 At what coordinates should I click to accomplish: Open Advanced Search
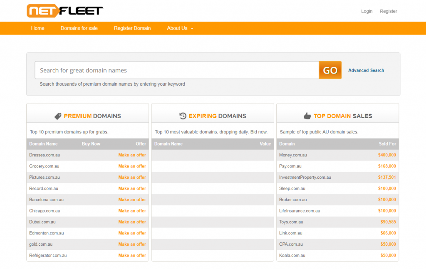click(x=366, y=70)
